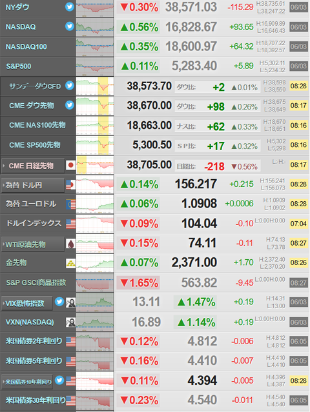Click the ドル円 rate 156.217
Viewport: 310px width, 412px height.
196,184
